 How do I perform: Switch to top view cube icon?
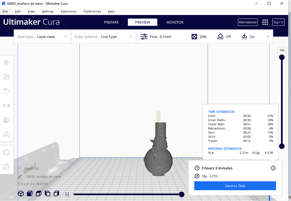pos(39,194)
